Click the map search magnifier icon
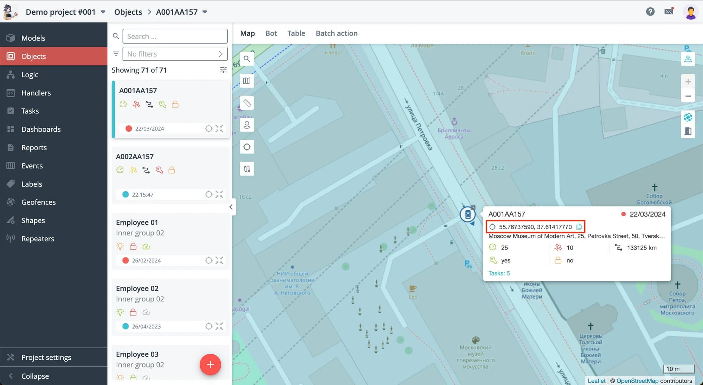The image size is (703, 385). pos(247,59)
